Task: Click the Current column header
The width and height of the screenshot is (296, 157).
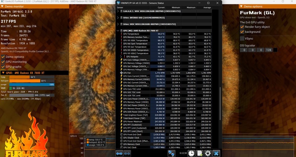Action: click(x=161, y=8)
